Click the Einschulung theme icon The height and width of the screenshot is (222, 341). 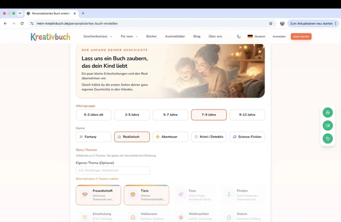pyautogui.click(x=85, y=217)
